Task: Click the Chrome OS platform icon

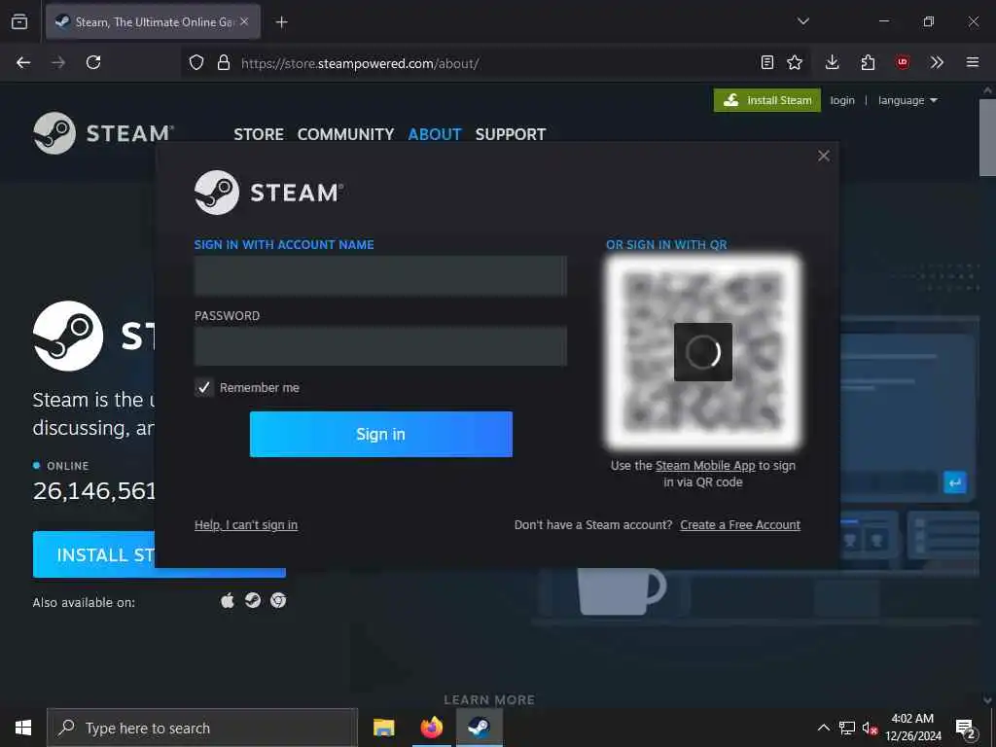Action: (x=278, y=600)
